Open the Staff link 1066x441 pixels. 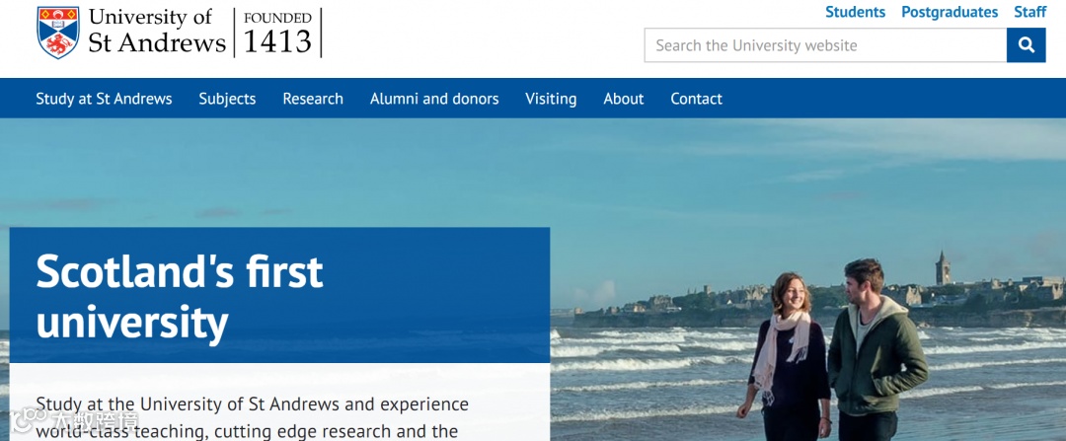click(x=1029, y=12)
